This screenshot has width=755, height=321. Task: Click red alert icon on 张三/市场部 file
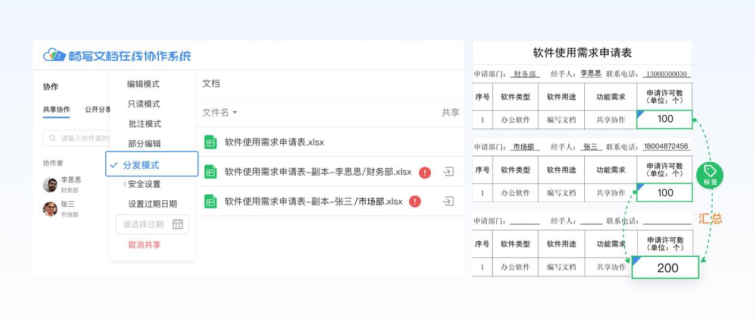tap(415, 202)
